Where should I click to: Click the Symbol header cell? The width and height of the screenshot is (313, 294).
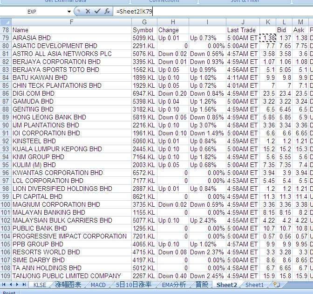144,30
